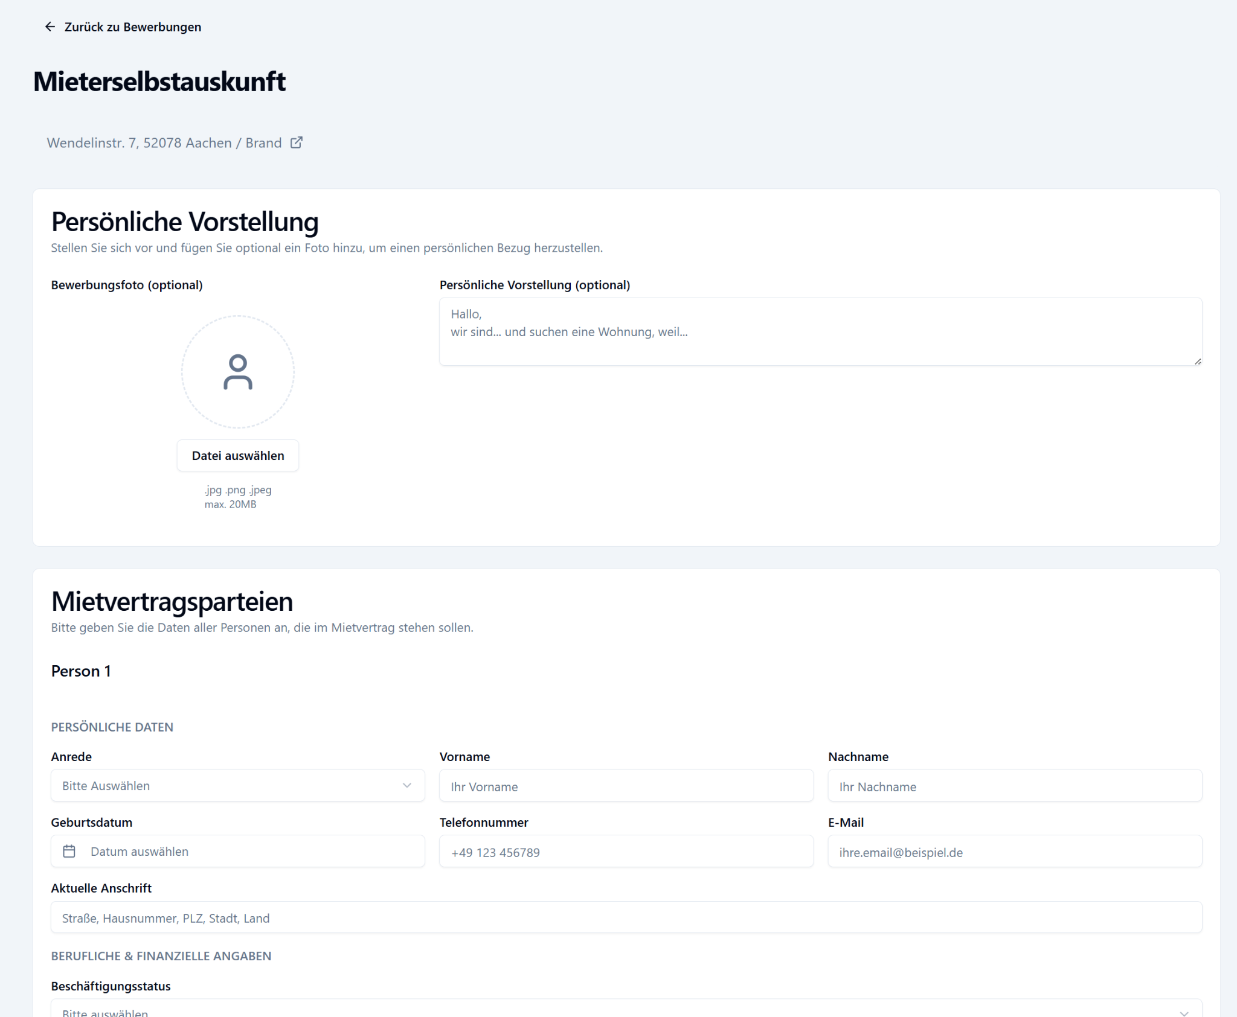Click the E-Mail input field
Screen dimensions: 1237x1017
tap(1014, 852)
